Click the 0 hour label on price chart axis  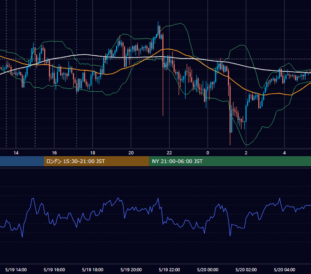(208, 153)
